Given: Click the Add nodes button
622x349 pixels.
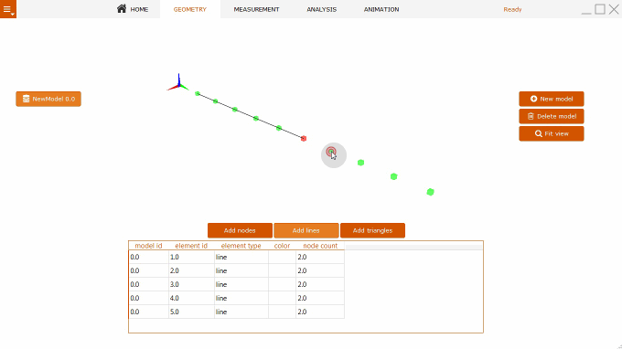Looking at the screenshot, I should point(240,230).
